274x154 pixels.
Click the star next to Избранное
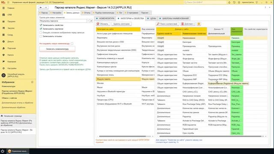(x=32, y=82)
